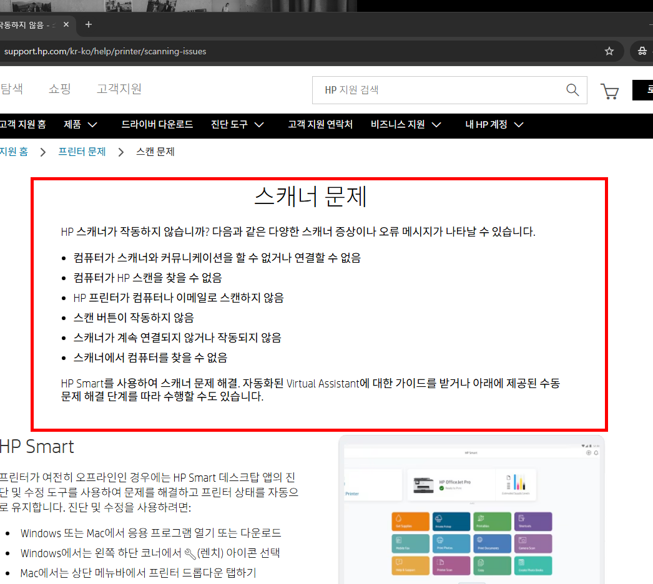The height and width of the screenshot is (584, 653).
Task: Click the incognito mode icon beside the address bar
Action: (x=642, y=51)
